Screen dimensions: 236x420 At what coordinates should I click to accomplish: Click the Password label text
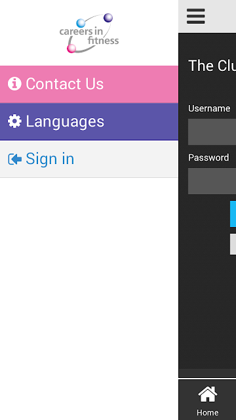click(208, 157)
